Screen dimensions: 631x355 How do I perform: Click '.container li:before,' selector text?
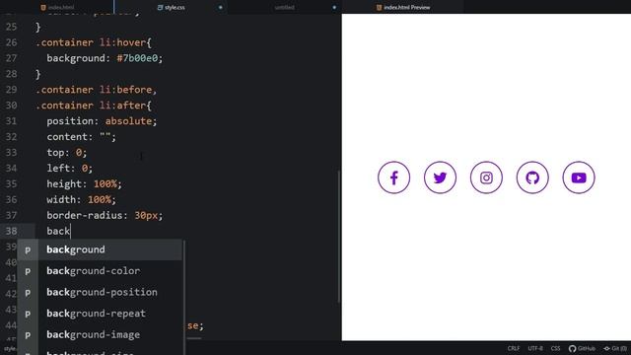click(x=97, y=90)
